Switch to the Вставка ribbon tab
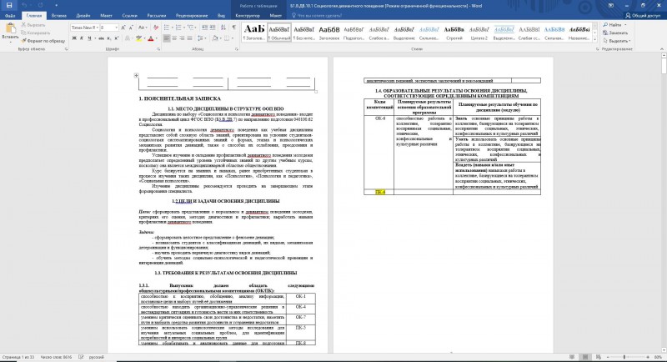This screenshot has width=667, height=362. pos(58,16)
